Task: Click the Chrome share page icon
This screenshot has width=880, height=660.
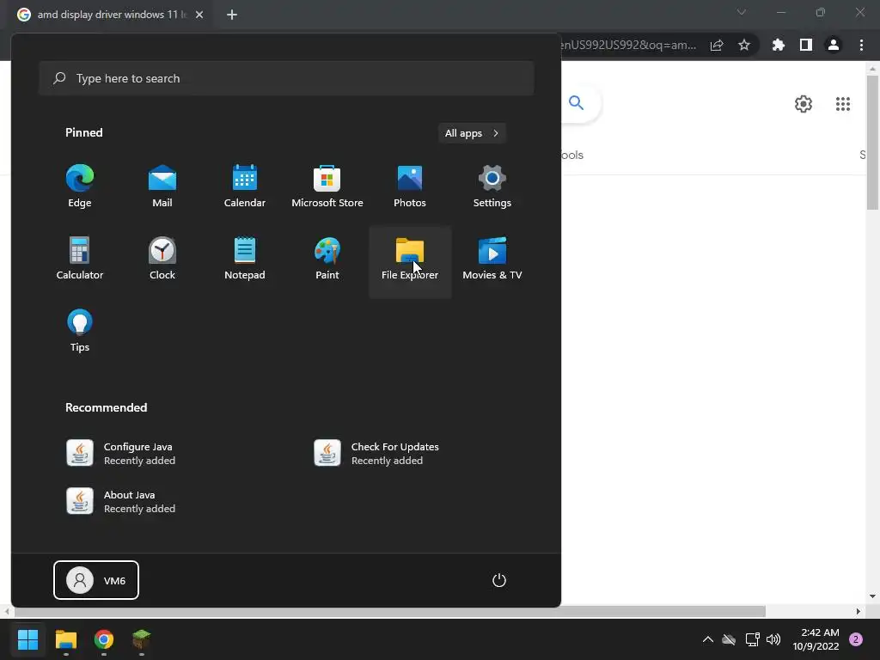Action: [717, 45]
